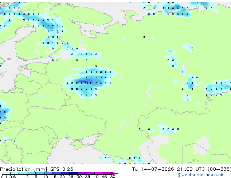Click legend tick label "40"
Image resolution: width=231 pixels, height=178 pixels.
tap(96, 177)
